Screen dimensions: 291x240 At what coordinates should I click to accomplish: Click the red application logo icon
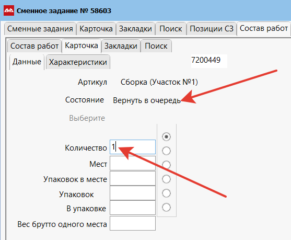click(x=9, y=10)
